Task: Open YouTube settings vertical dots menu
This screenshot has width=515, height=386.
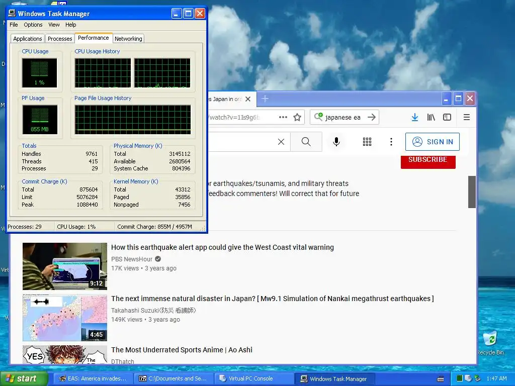Action: (391, 142)
